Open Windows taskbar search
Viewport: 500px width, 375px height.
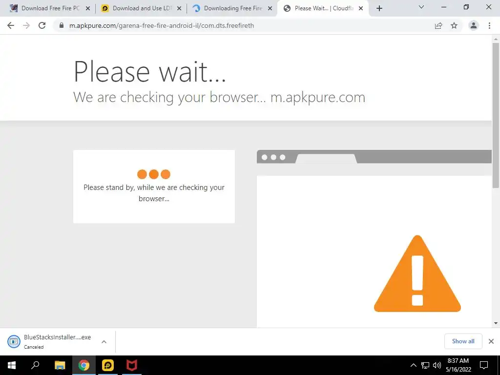coord(35,365)
